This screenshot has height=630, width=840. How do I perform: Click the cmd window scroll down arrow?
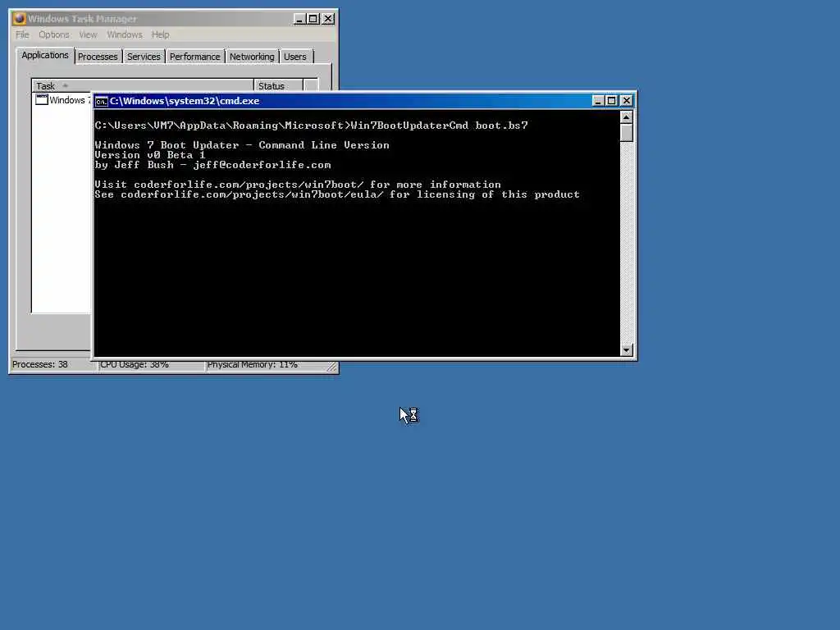[626, 349]
